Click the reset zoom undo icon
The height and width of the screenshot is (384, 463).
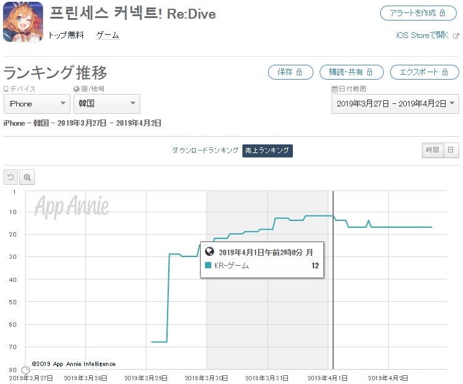(x=11, y=177)
